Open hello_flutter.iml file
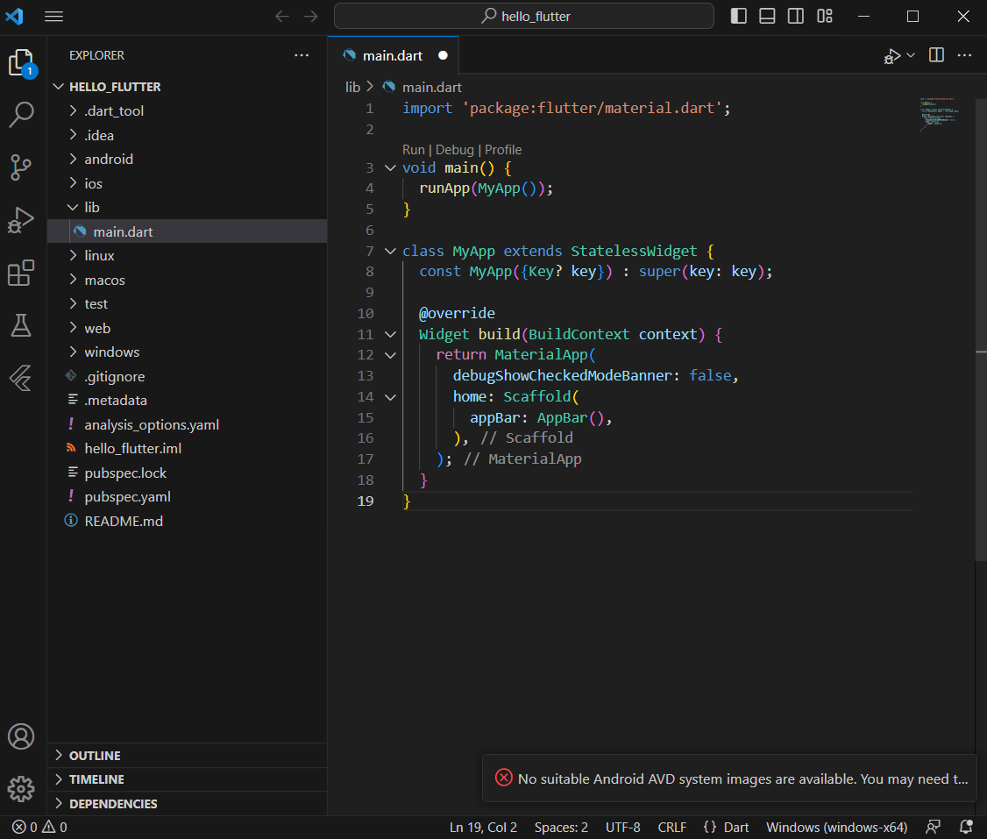Screen dimensions: 987x839 tap(187, 449)
